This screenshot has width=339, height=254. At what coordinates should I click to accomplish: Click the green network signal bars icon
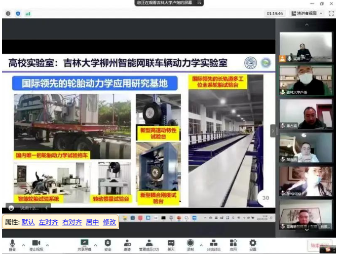point(28,14)
